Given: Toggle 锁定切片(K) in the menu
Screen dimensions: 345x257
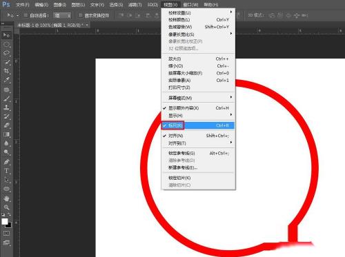Looking at the screenshot, I should coord(198,178).
